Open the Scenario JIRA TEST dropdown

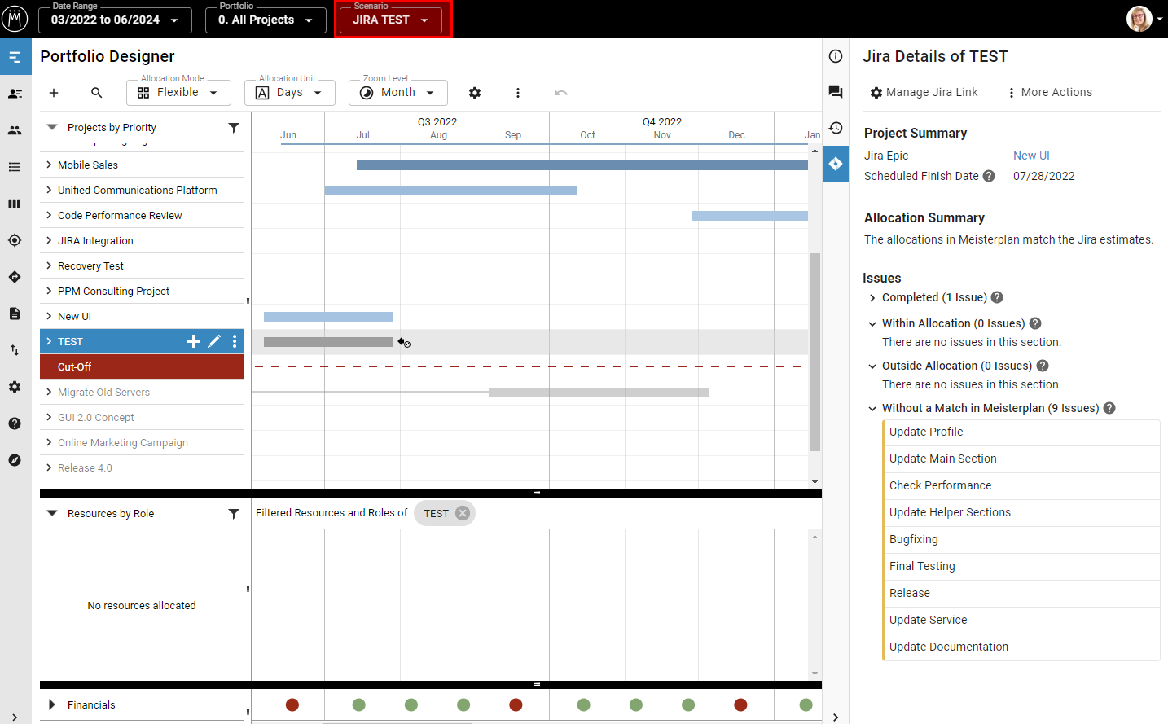[391, 20]
